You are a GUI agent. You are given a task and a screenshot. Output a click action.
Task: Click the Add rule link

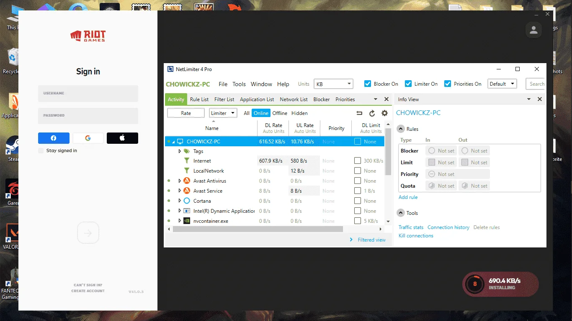pyautogui.click(x=408, y=197)
